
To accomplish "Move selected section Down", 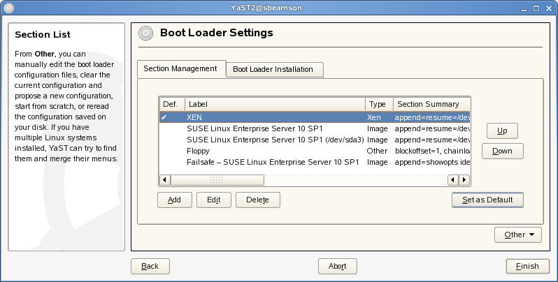I will pyautogui.click(x=501, y=151).
